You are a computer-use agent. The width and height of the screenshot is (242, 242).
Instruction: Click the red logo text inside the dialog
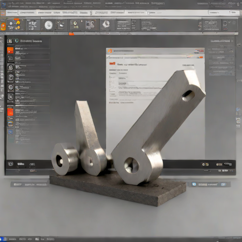(x=112, y=63)
